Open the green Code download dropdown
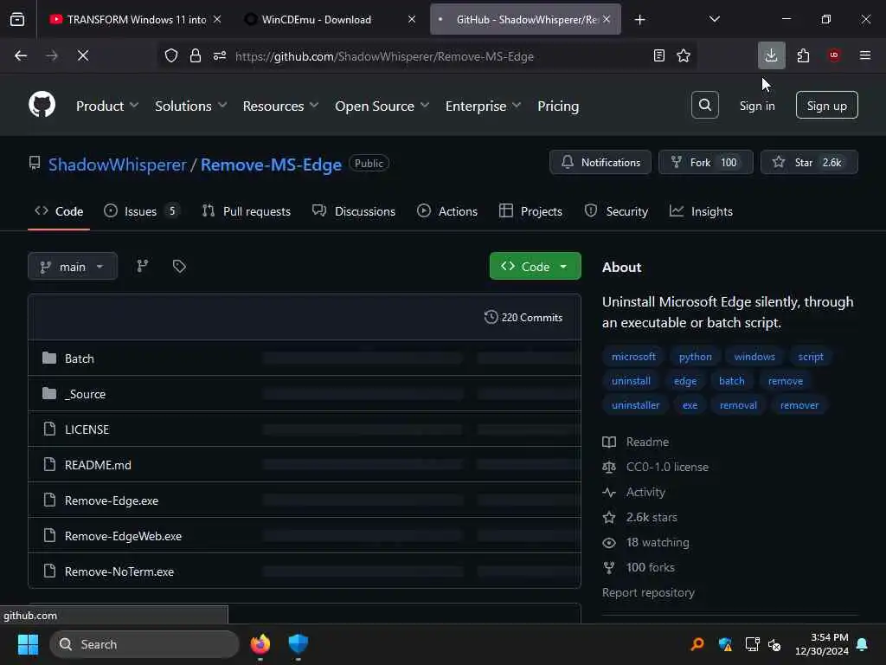 tap(535, 267)
